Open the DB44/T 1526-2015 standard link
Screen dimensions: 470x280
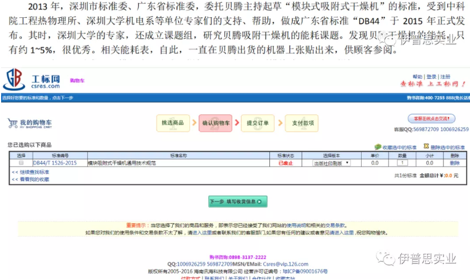[55, 163]
